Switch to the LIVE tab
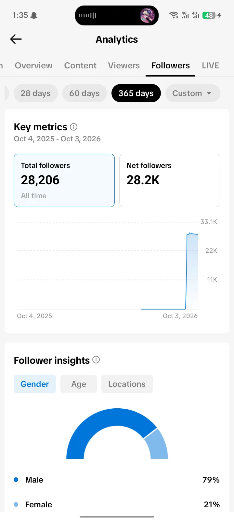This screenshot has height=521, width=234. [211, 65]
